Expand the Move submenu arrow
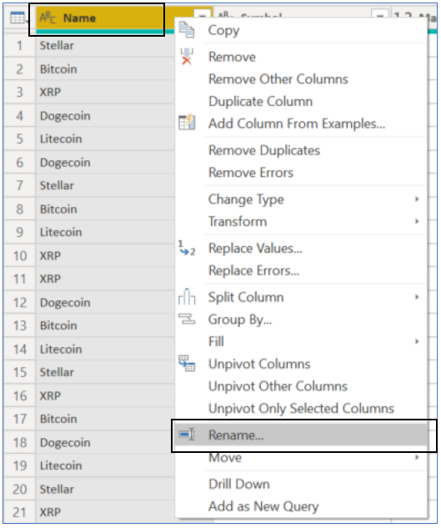This screenshot has height=528, width=441. (417, 457)
